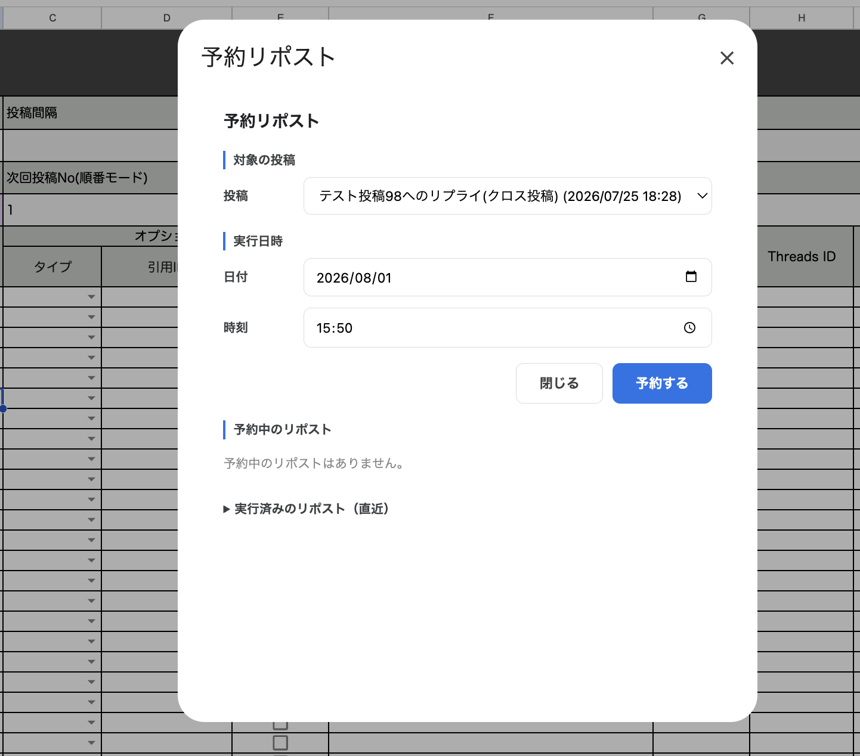This screenshot has width=860, height=756.
Task: Click the 次回投稿No(順番モード) cell
Action: coord(91,178)
